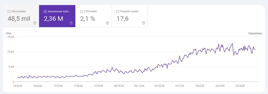Click the purple impressions line near 18/10/24
This screenshot has height=94, width=268.
pyautogui.click(x=119, y=70)
